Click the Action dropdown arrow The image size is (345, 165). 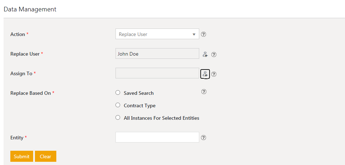click(x=194, y=35)
